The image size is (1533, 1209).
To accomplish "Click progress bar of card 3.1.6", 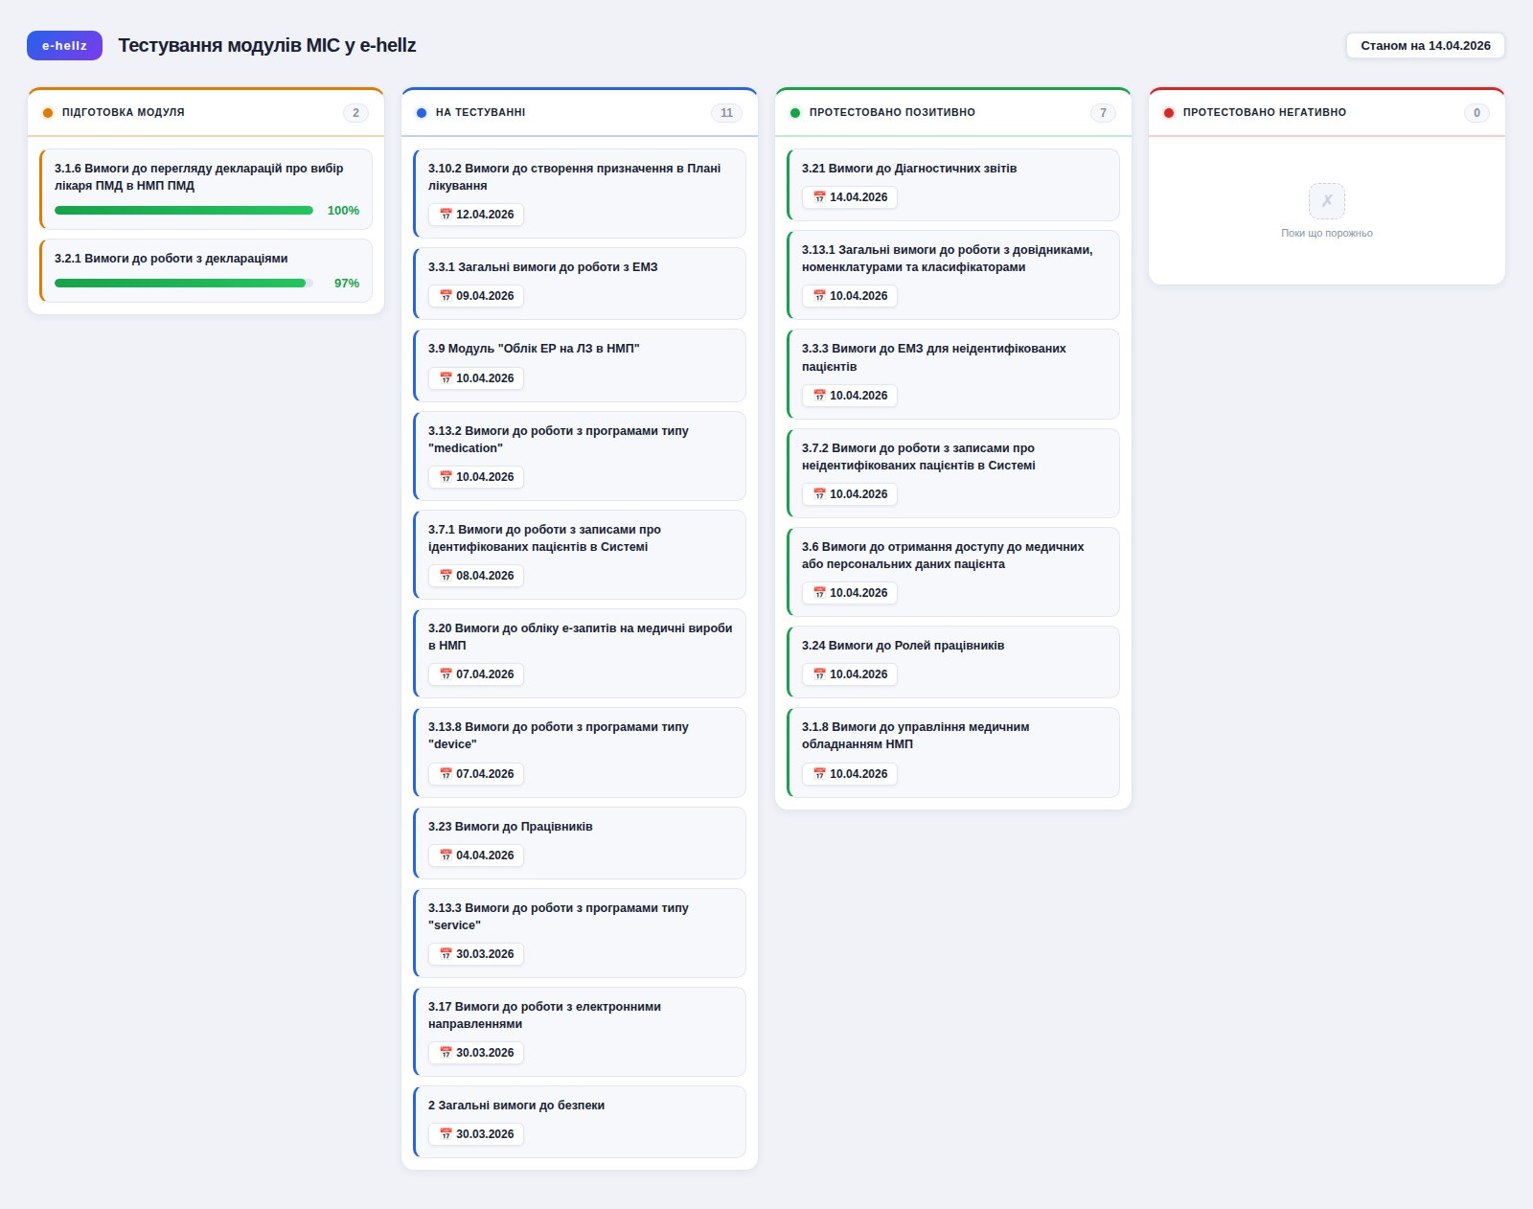I will (184, 211).
